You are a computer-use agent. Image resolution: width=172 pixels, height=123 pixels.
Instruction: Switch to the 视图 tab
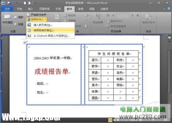(x=92, y=9)
